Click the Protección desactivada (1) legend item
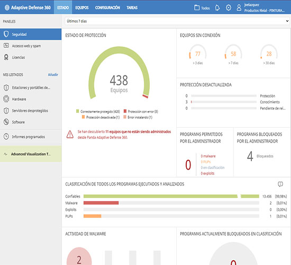291x265 pixels. point(101,117)
